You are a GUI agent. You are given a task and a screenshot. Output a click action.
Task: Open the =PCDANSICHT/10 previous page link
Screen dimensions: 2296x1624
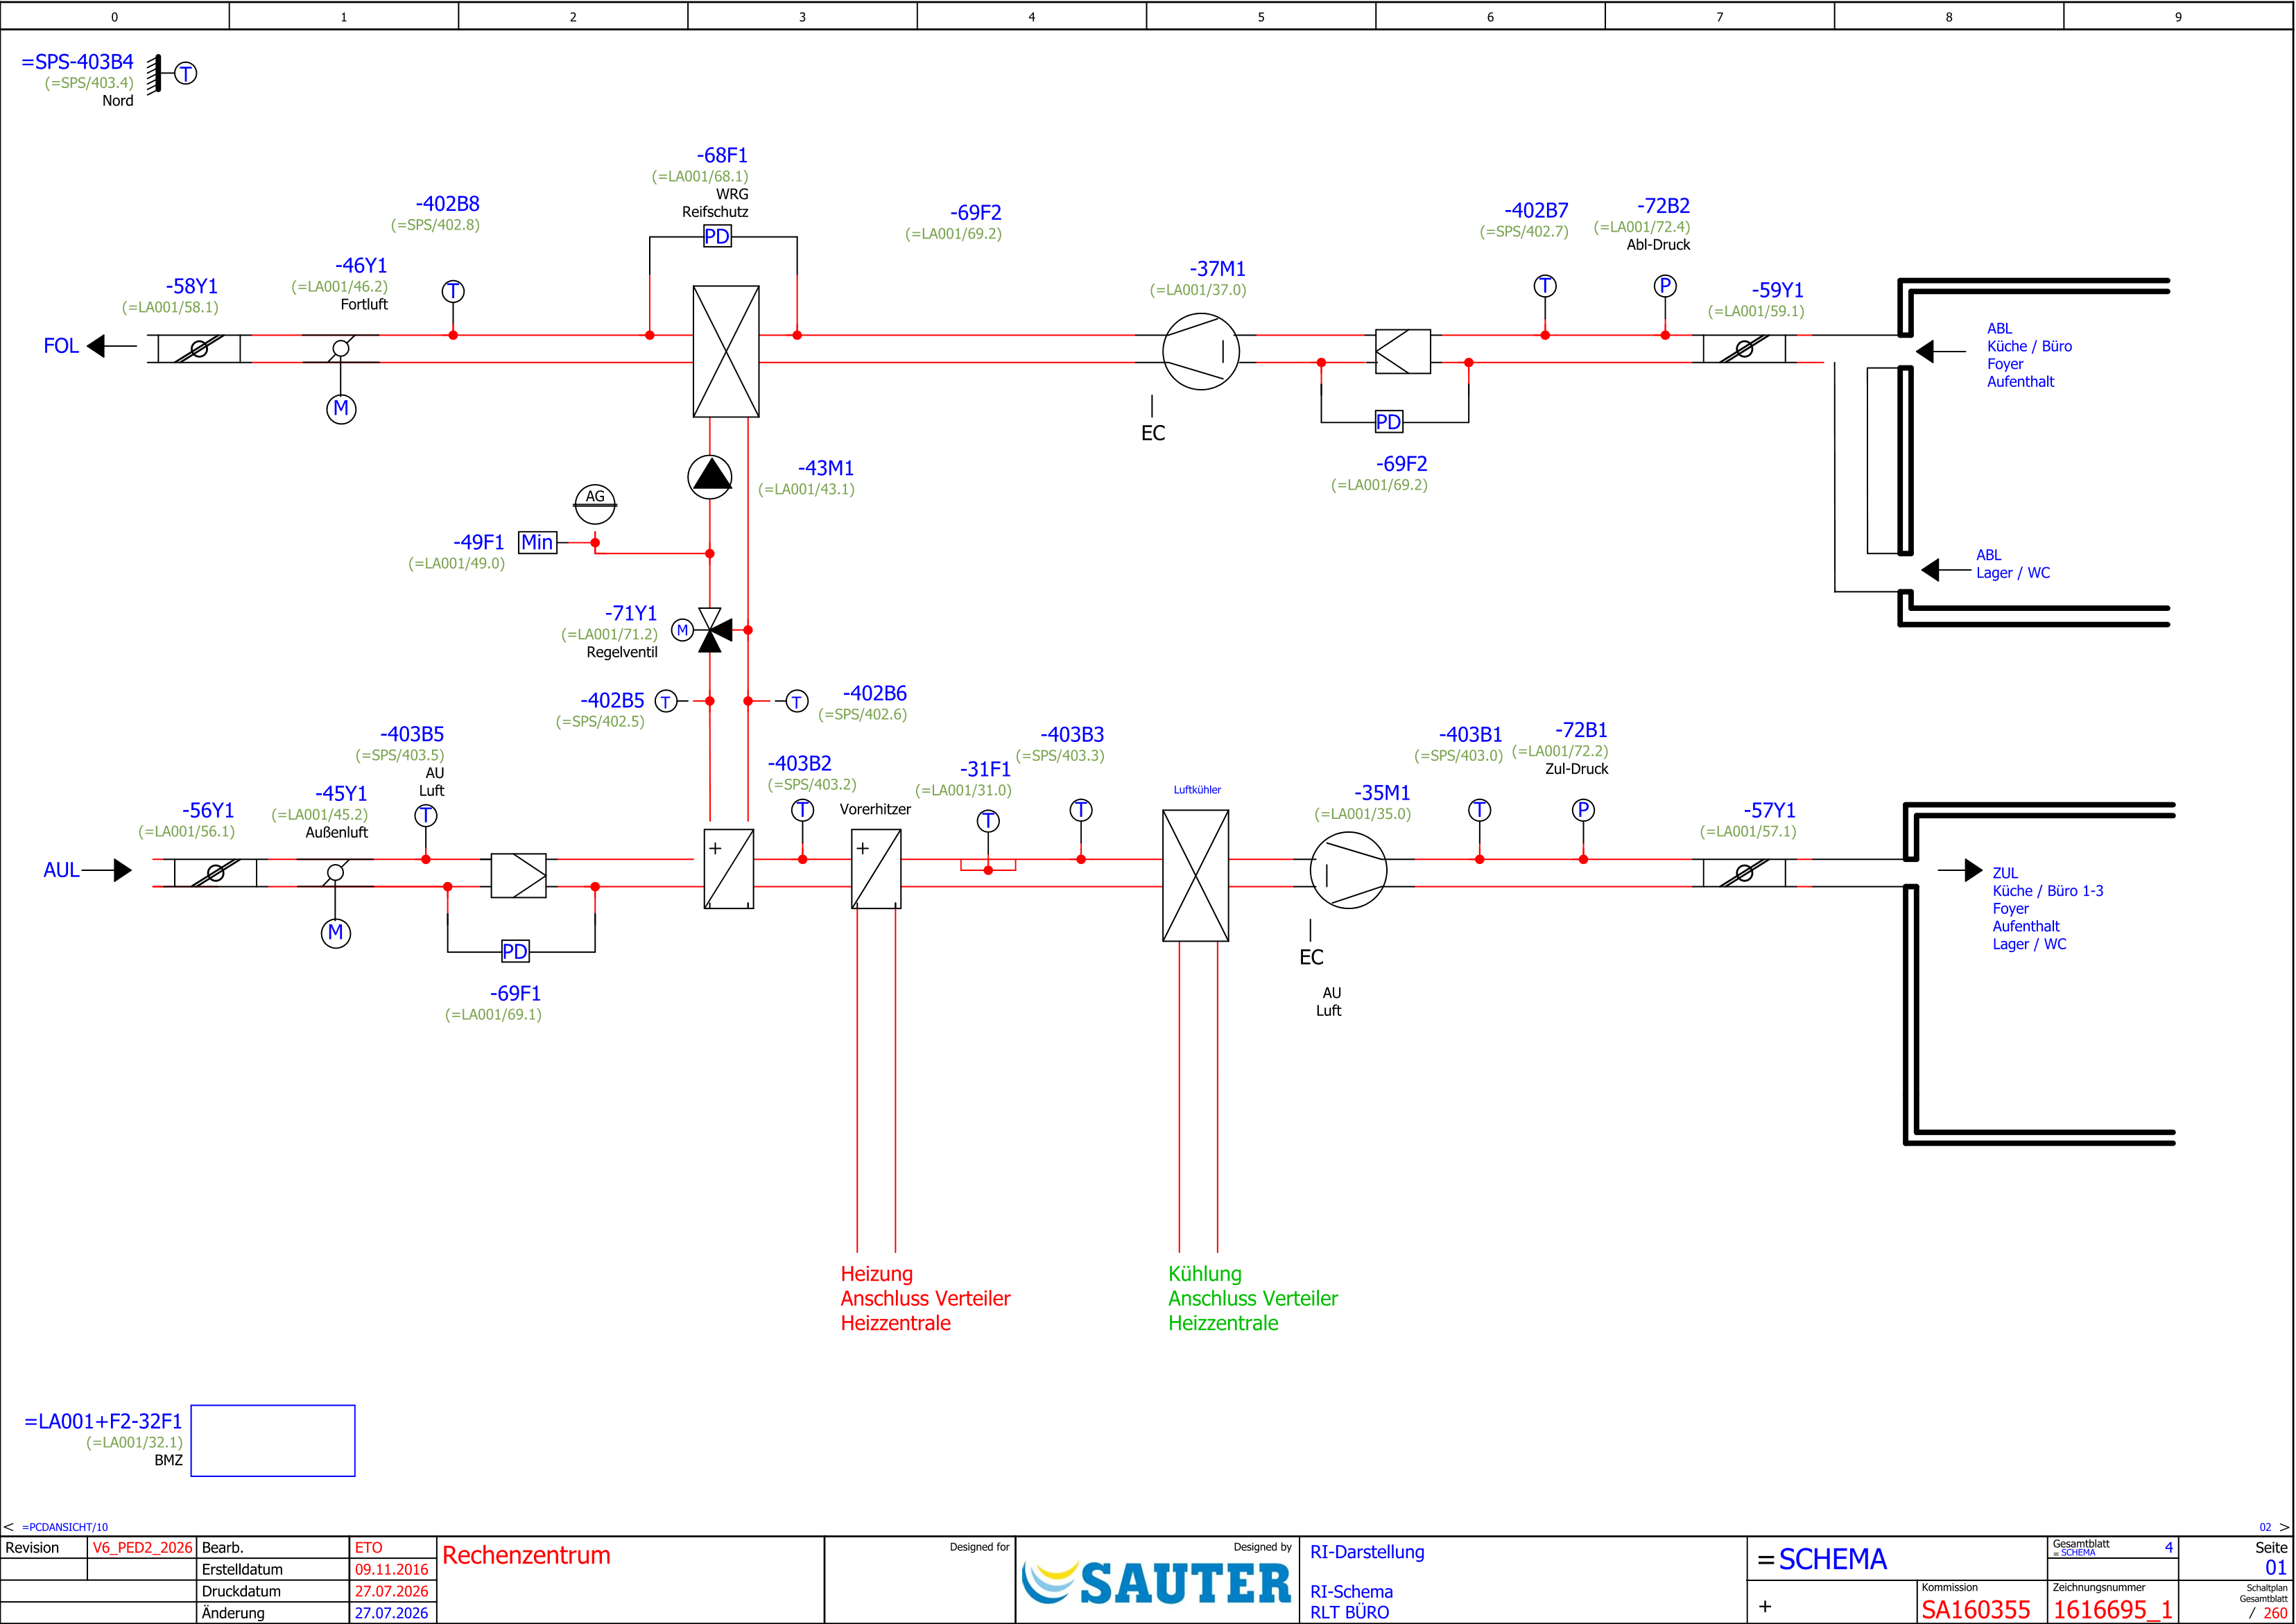64,1527
